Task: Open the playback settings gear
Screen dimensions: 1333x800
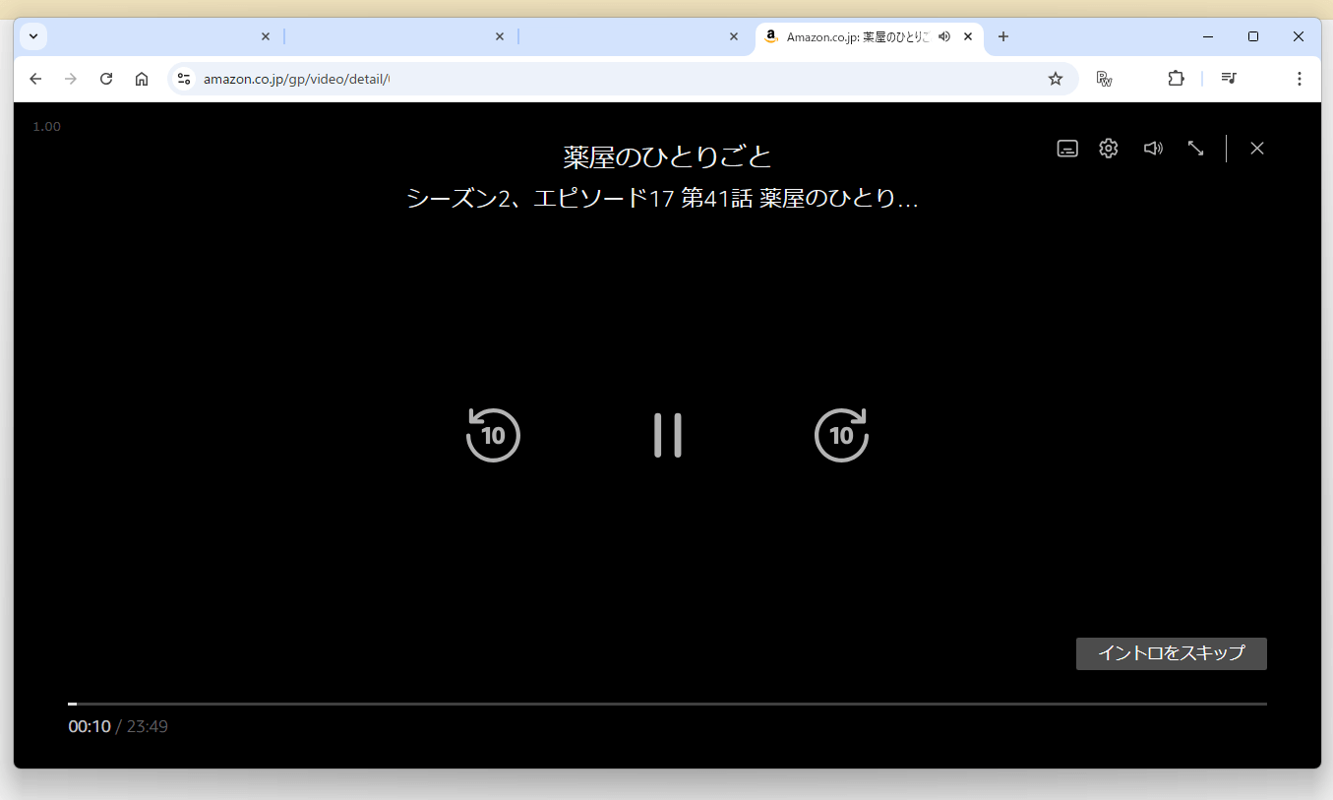Action: (x=1108, y=148)
